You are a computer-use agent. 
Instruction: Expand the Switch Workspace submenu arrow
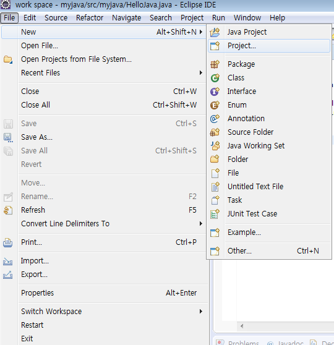[201, 312]
